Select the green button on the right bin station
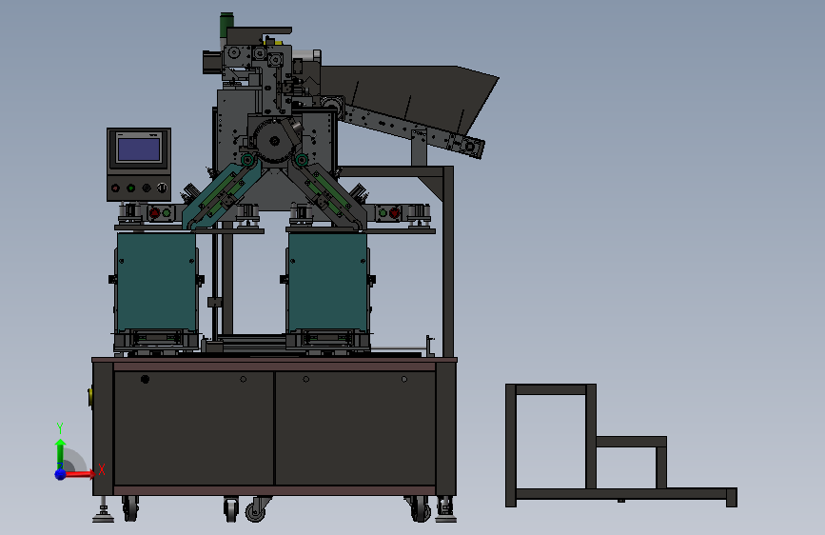The image size is (825, 535). click(x=383, y=212)
